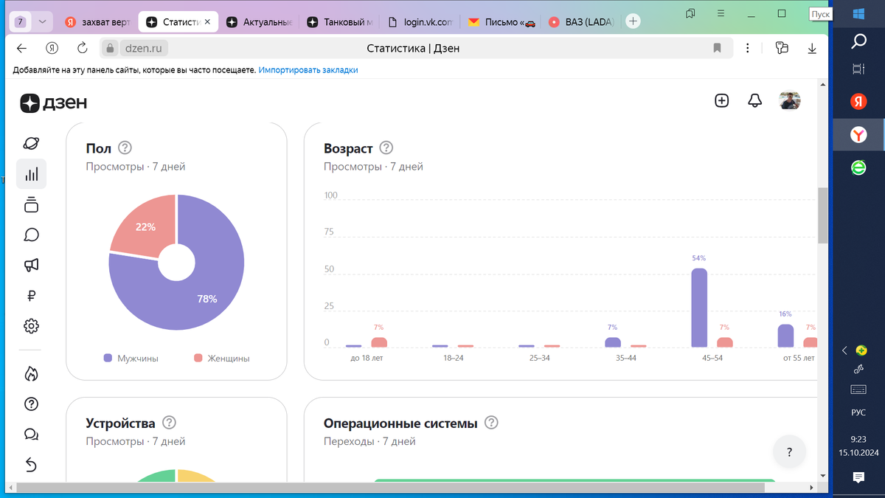Open browser bookmarks panel icon in title bar
Viewport: 885px width, 498px height.
690,13
